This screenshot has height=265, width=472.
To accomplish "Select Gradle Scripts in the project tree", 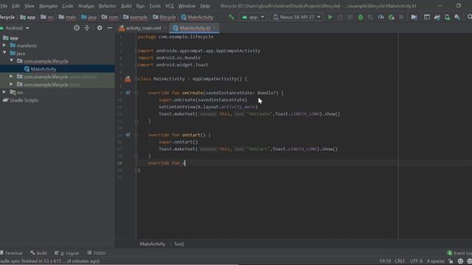I will pos(24,100).
